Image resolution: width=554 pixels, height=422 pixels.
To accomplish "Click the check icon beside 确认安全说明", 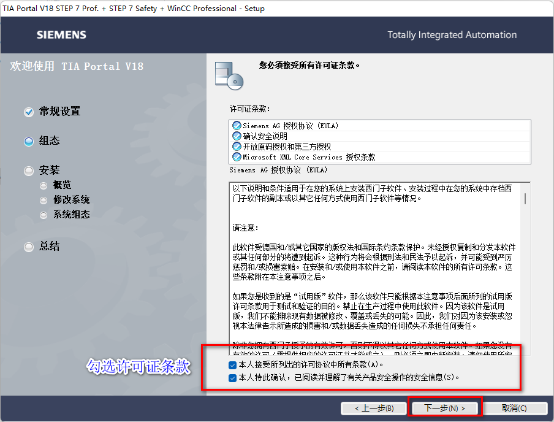I will point(237,136).
